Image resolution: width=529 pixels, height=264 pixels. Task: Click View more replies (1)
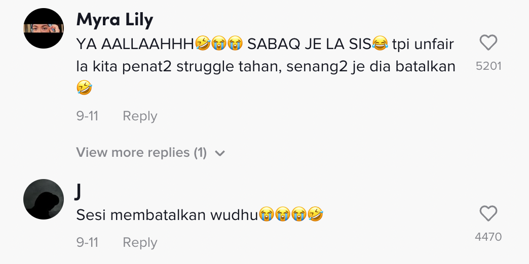[x=141, y=152]
